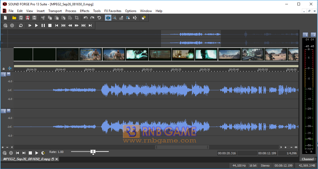Click the Pause button in transport toolbar
This screenshot has height=169, width=318.
pyautogui.click(x=43, y=25)
